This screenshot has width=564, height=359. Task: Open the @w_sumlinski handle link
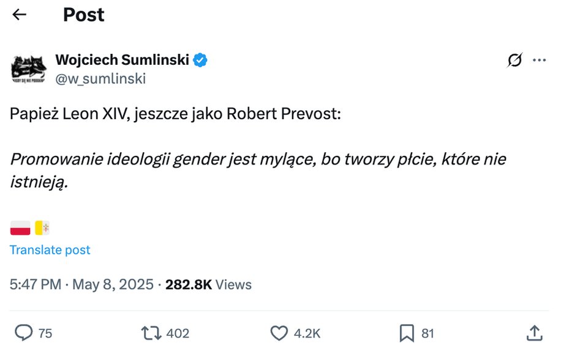100,79
